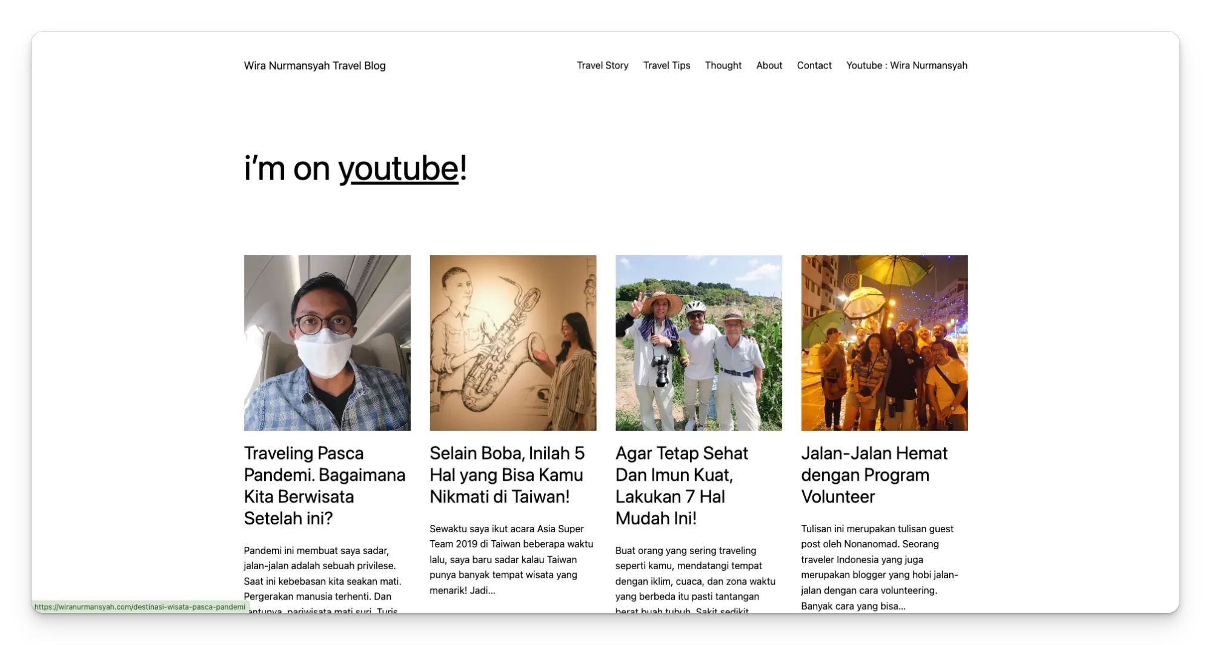Open thumbnail of three men in cornfield
Viewport: 1211px width, 645px height.
click(x=698, y=343)
